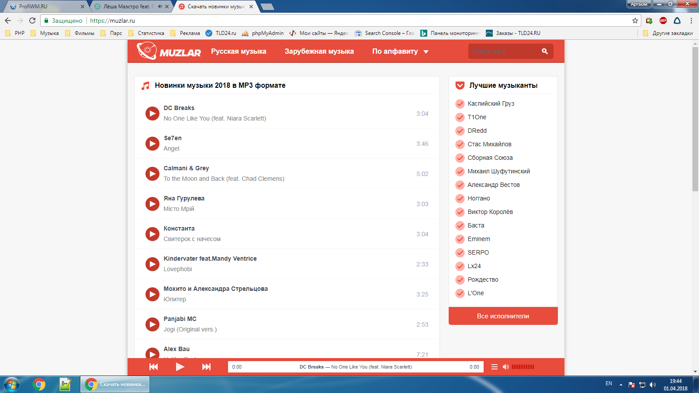
Task: Mute audio on Лёша Маэстро tab
Action: (x=160, y=7)
